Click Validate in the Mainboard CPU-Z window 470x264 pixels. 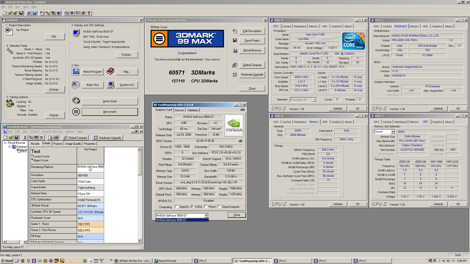click(438, 109)
